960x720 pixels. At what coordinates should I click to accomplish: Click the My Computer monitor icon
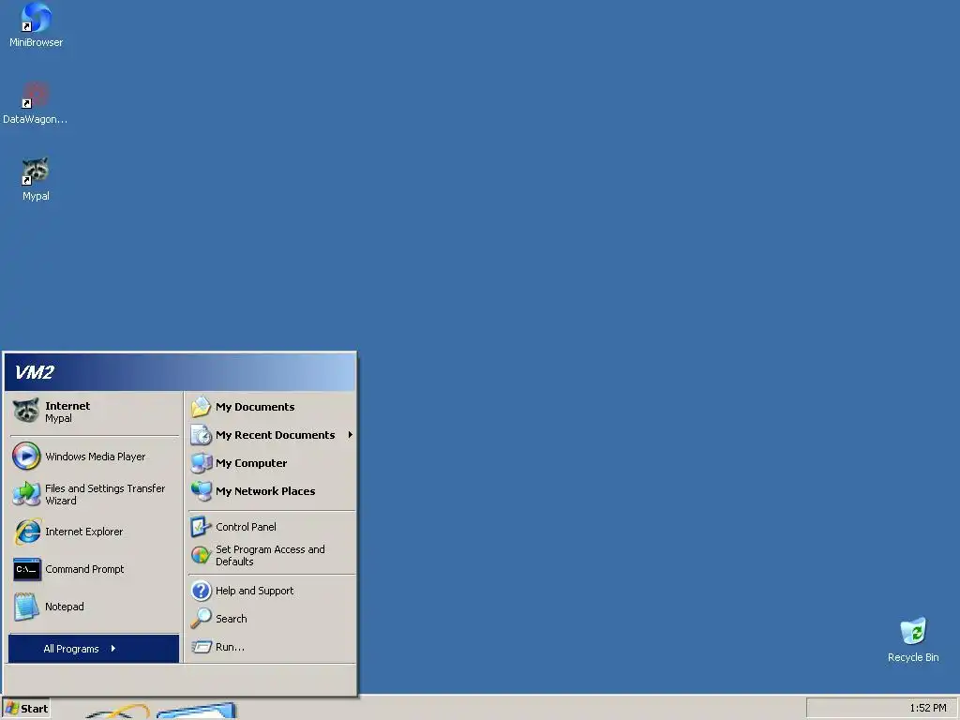click(201, 463)
